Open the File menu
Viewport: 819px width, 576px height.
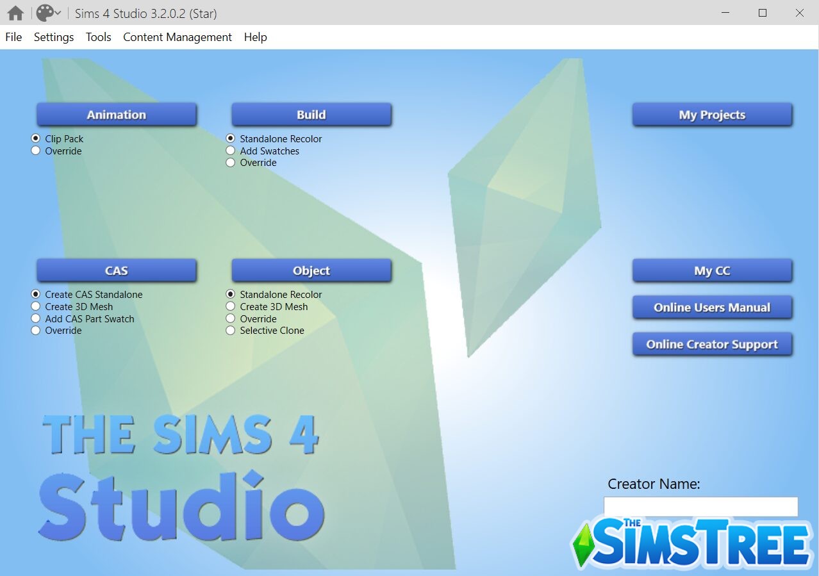tap(13, 37)
